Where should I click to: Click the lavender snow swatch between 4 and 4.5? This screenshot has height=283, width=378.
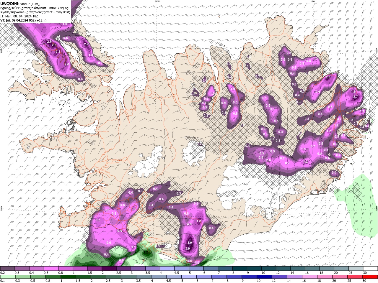(167, 269)
